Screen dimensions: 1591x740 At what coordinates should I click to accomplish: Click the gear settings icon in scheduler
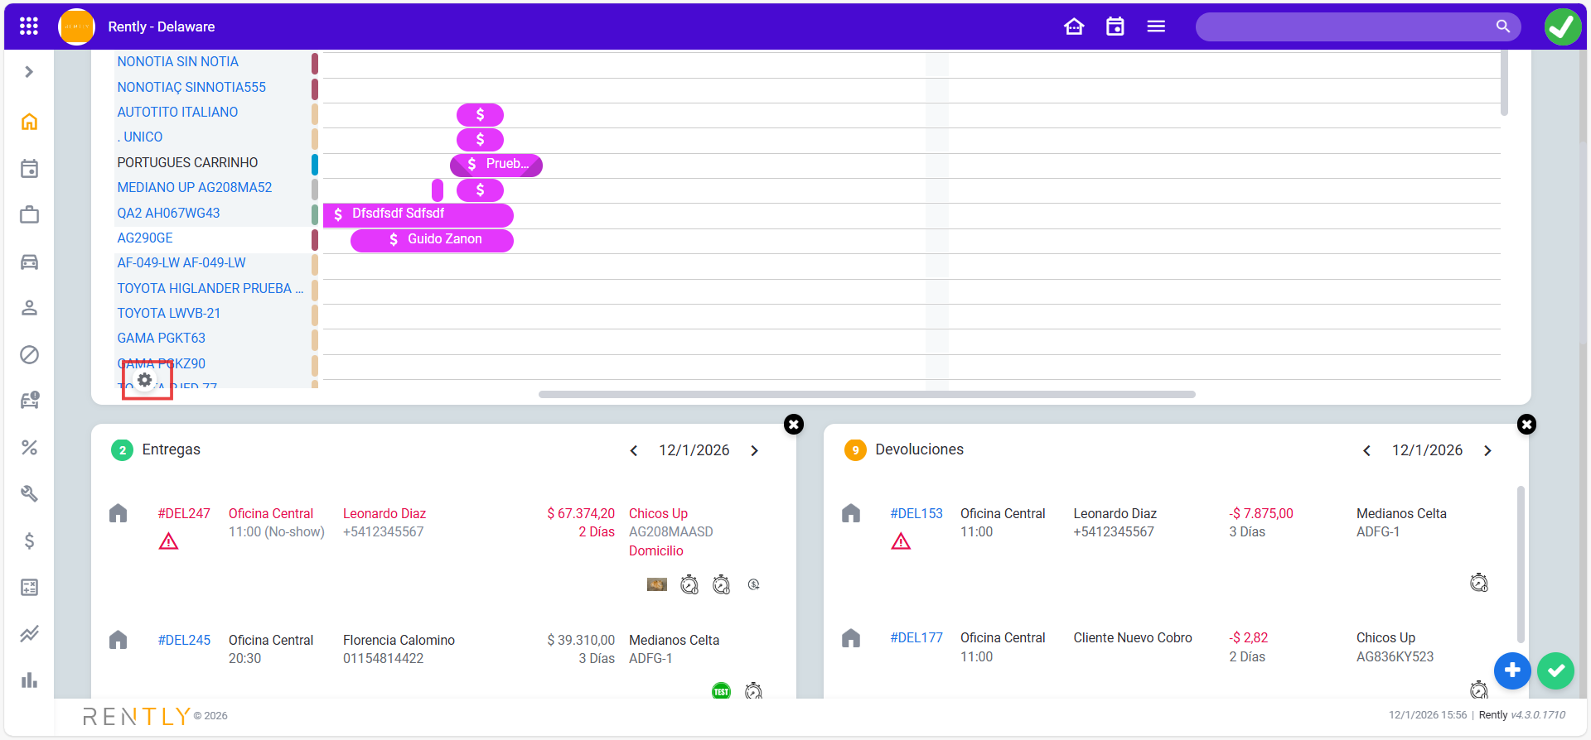(x=145, y=380)
